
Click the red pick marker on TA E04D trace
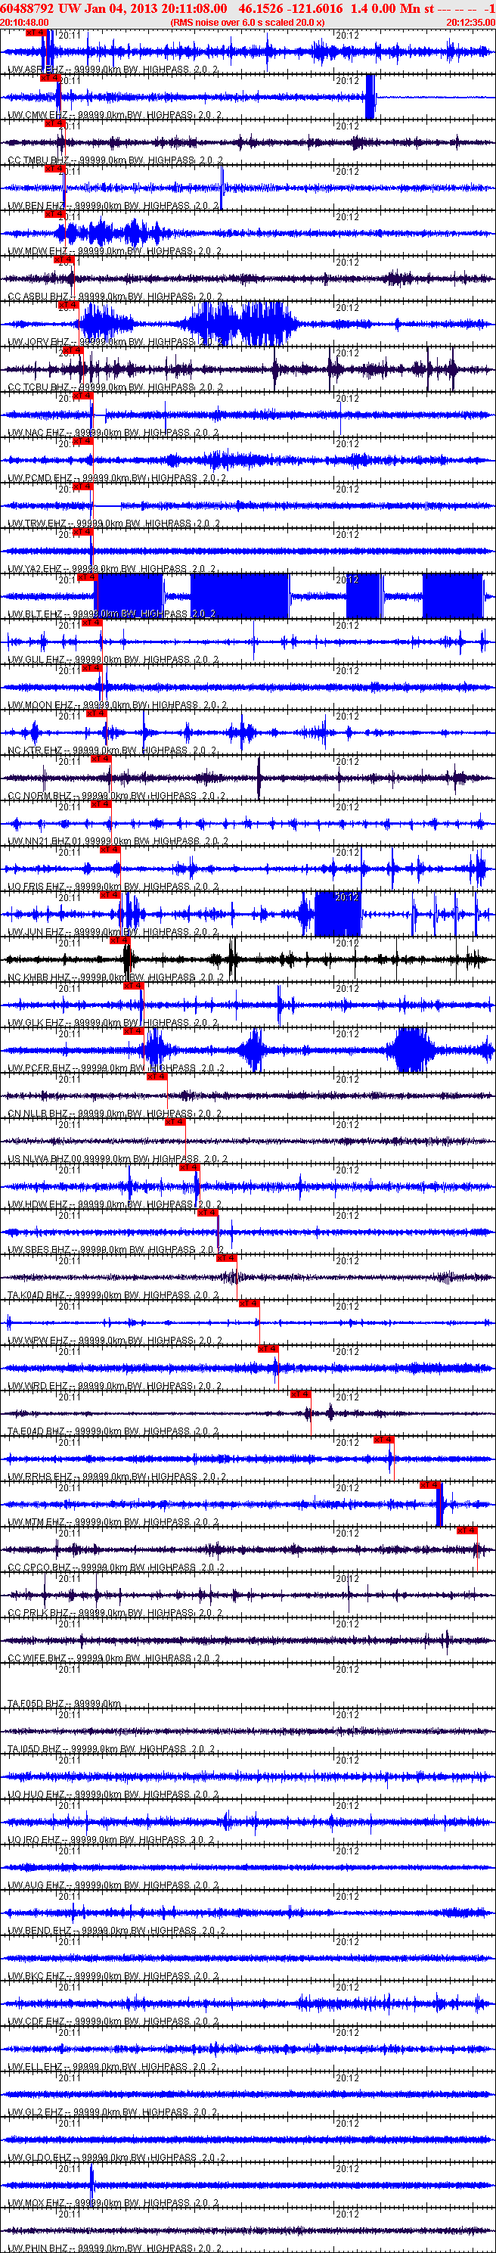[x=300, y=1394]
